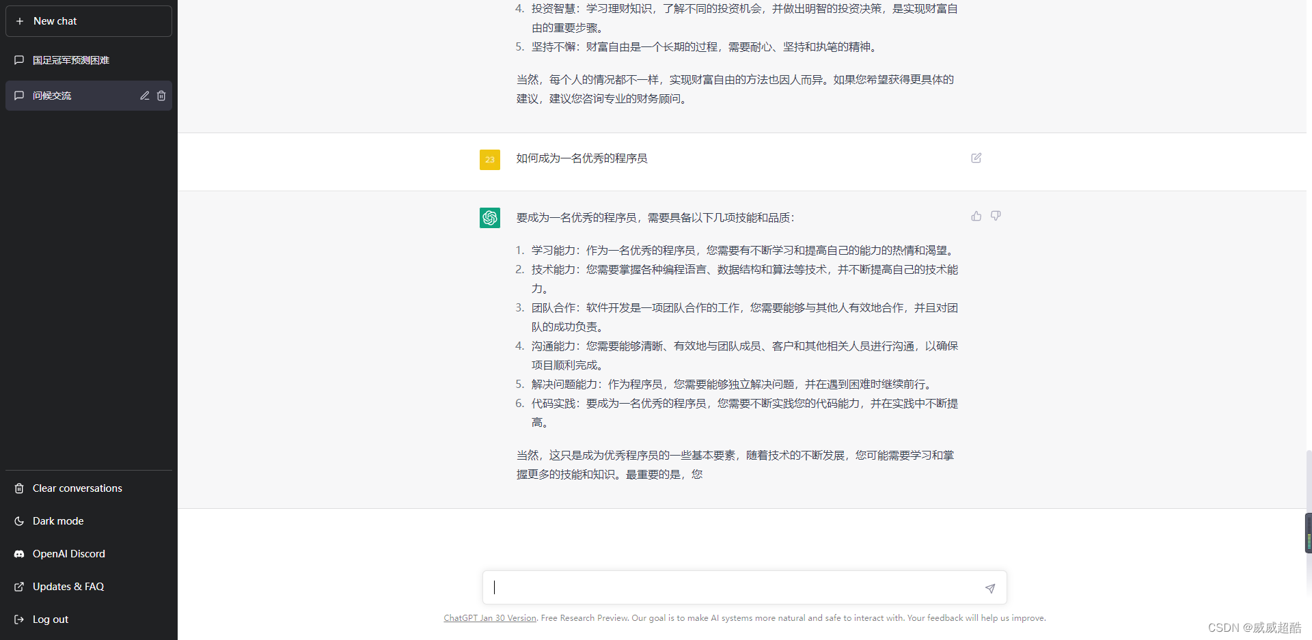Image resolution: width=1312 pixels, height=640 pixels.
Task: Click the yellow user avatar 23
Action: (x=490, y=160)
